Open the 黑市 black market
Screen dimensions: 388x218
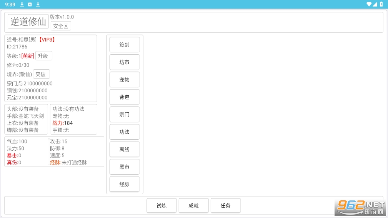pyautogui.click(x=125, y=167)
